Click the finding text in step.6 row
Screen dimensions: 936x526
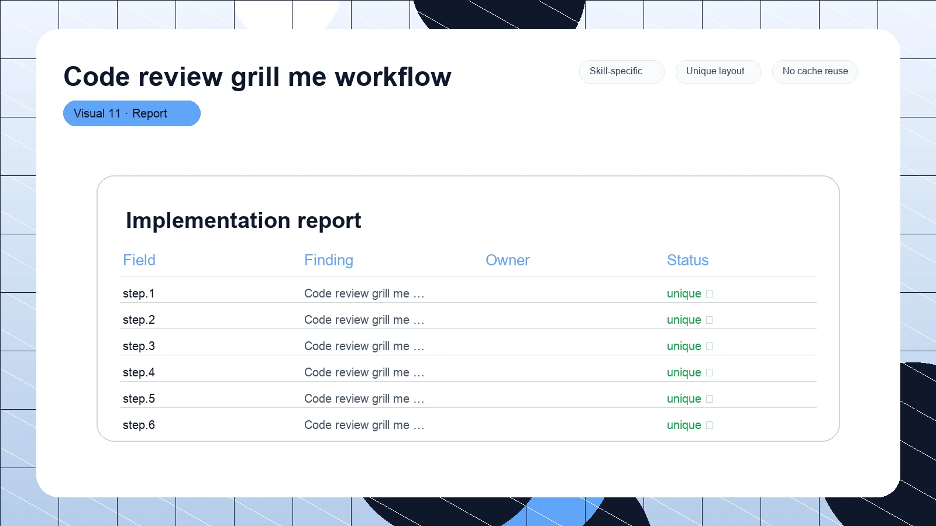pyautogui.click(x=364, y=425)
